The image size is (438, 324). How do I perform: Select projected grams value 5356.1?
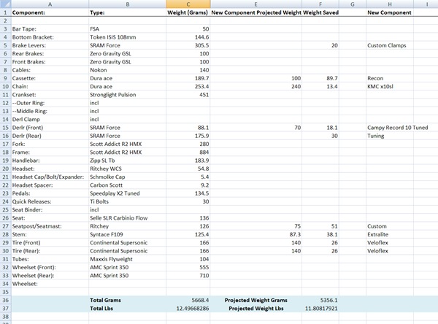coord(320,300)
